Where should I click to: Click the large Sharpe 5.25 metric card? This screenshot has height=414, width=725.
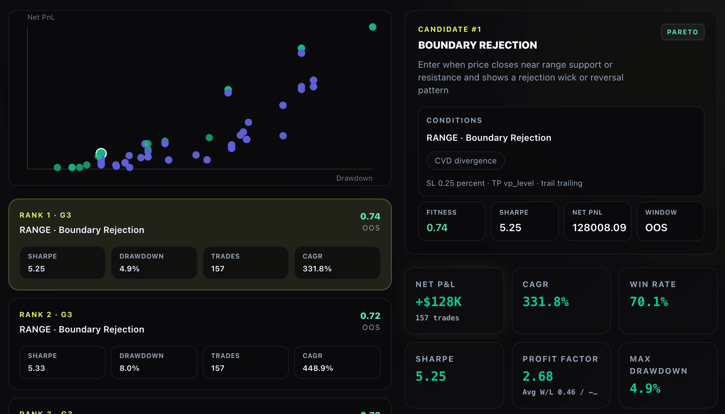[454, 375]
